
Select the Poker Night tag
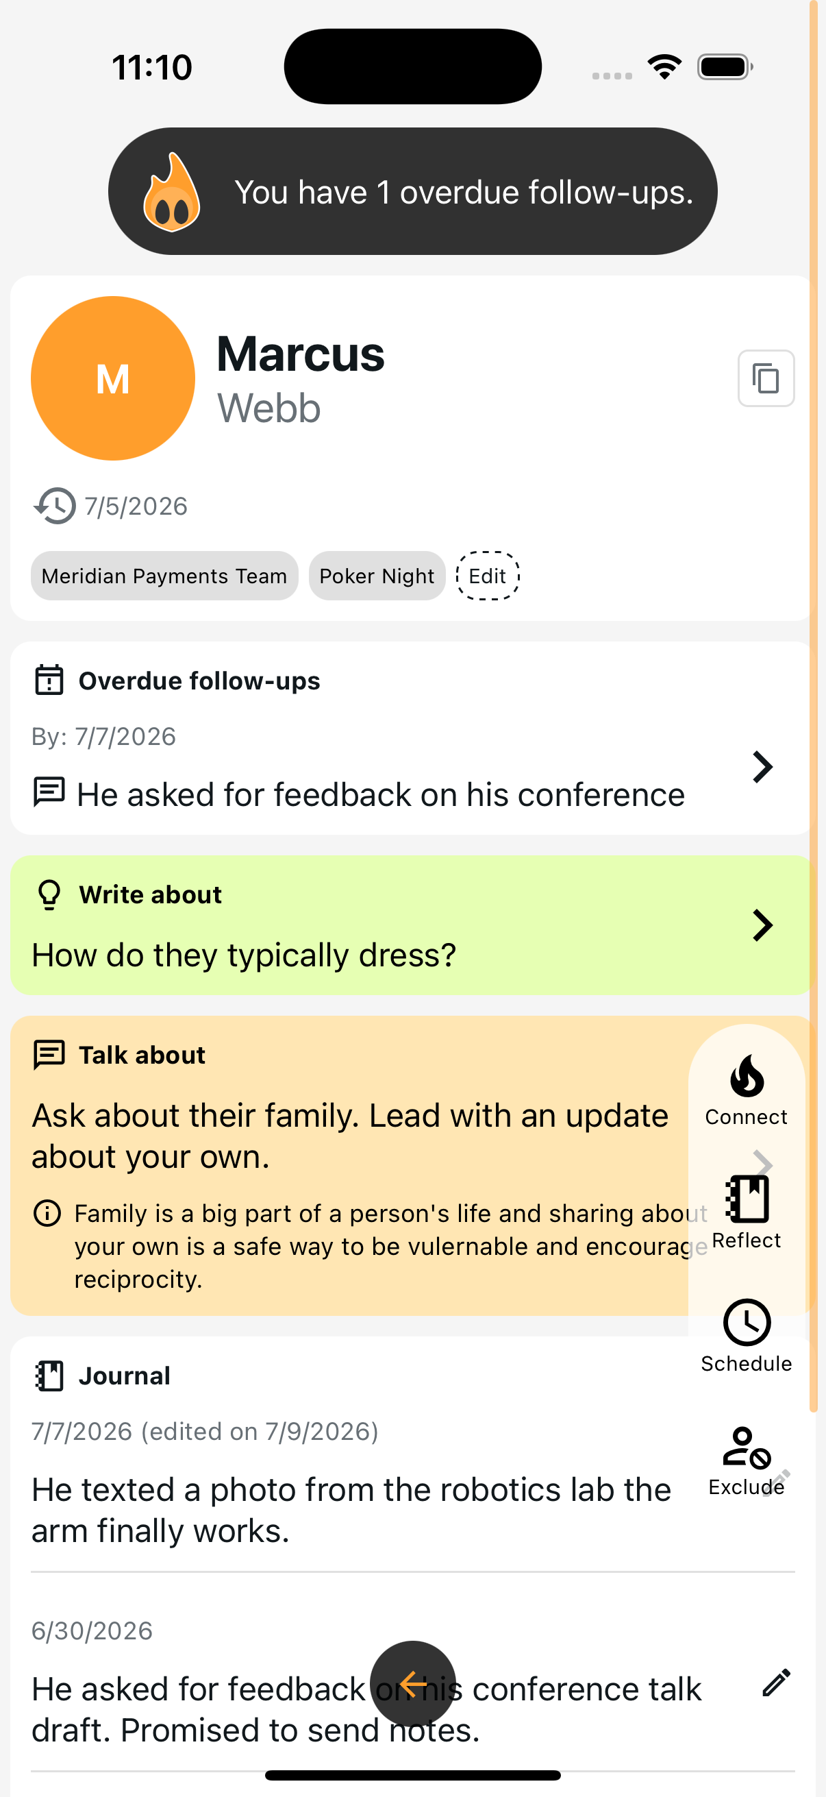[x=377, y=576]
